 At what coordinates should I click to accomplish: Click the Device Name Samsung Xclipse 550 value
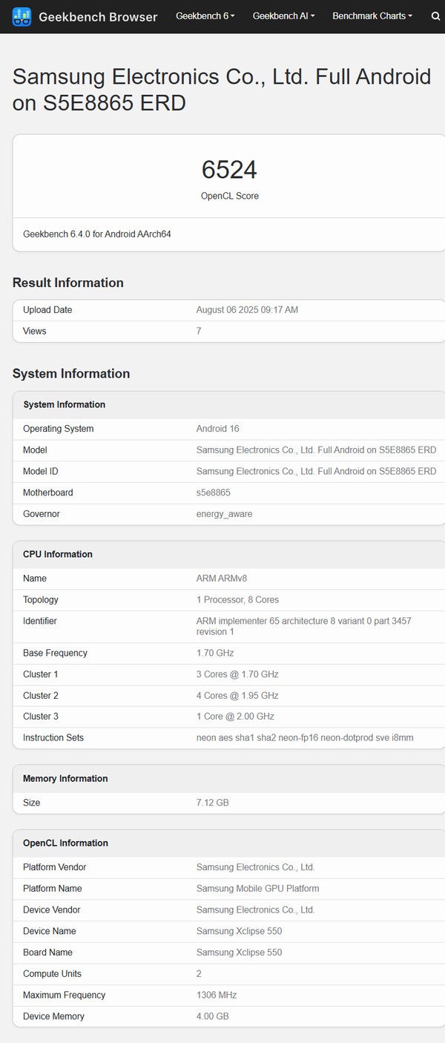239,931
